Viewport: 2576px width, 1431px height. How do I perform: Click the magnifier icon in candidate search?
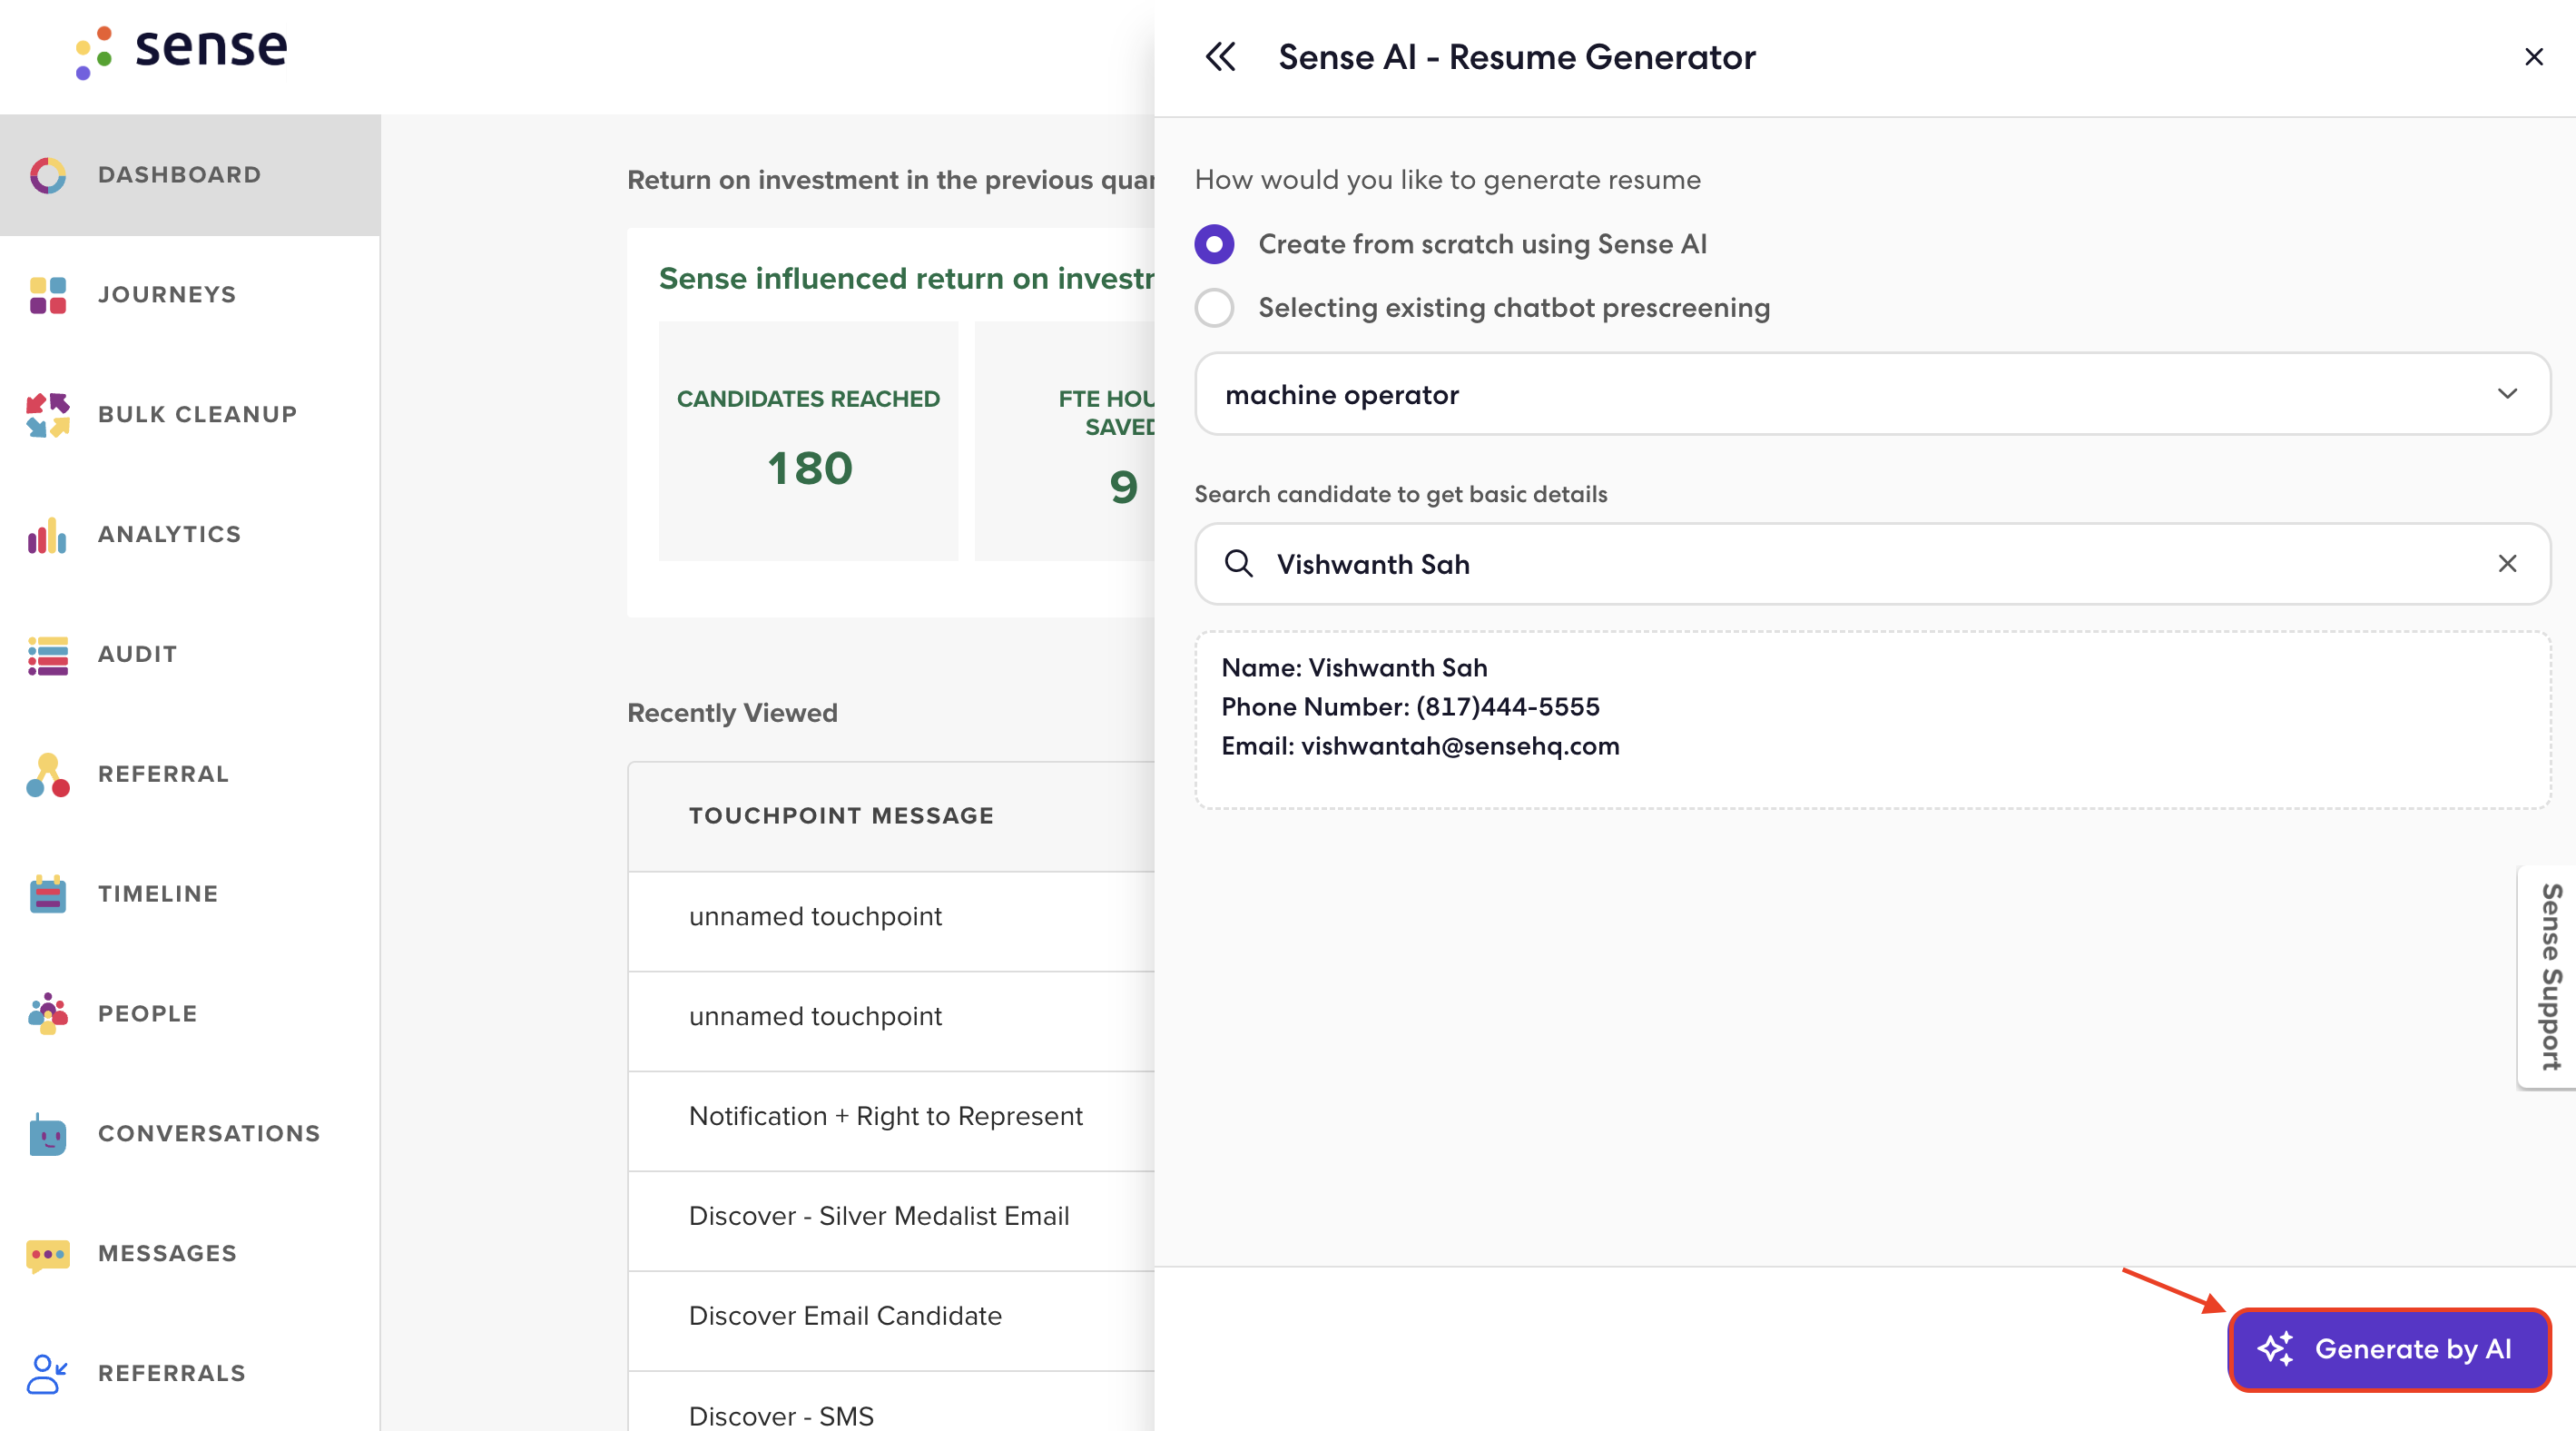click(x=1238, y=564)
